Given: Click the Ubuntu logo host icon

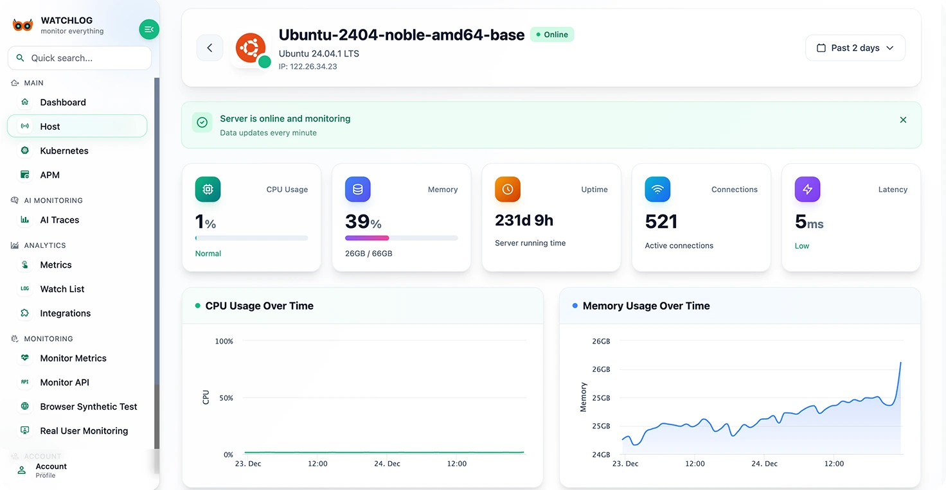Looking at the screenshot, I should pos(251,48).
